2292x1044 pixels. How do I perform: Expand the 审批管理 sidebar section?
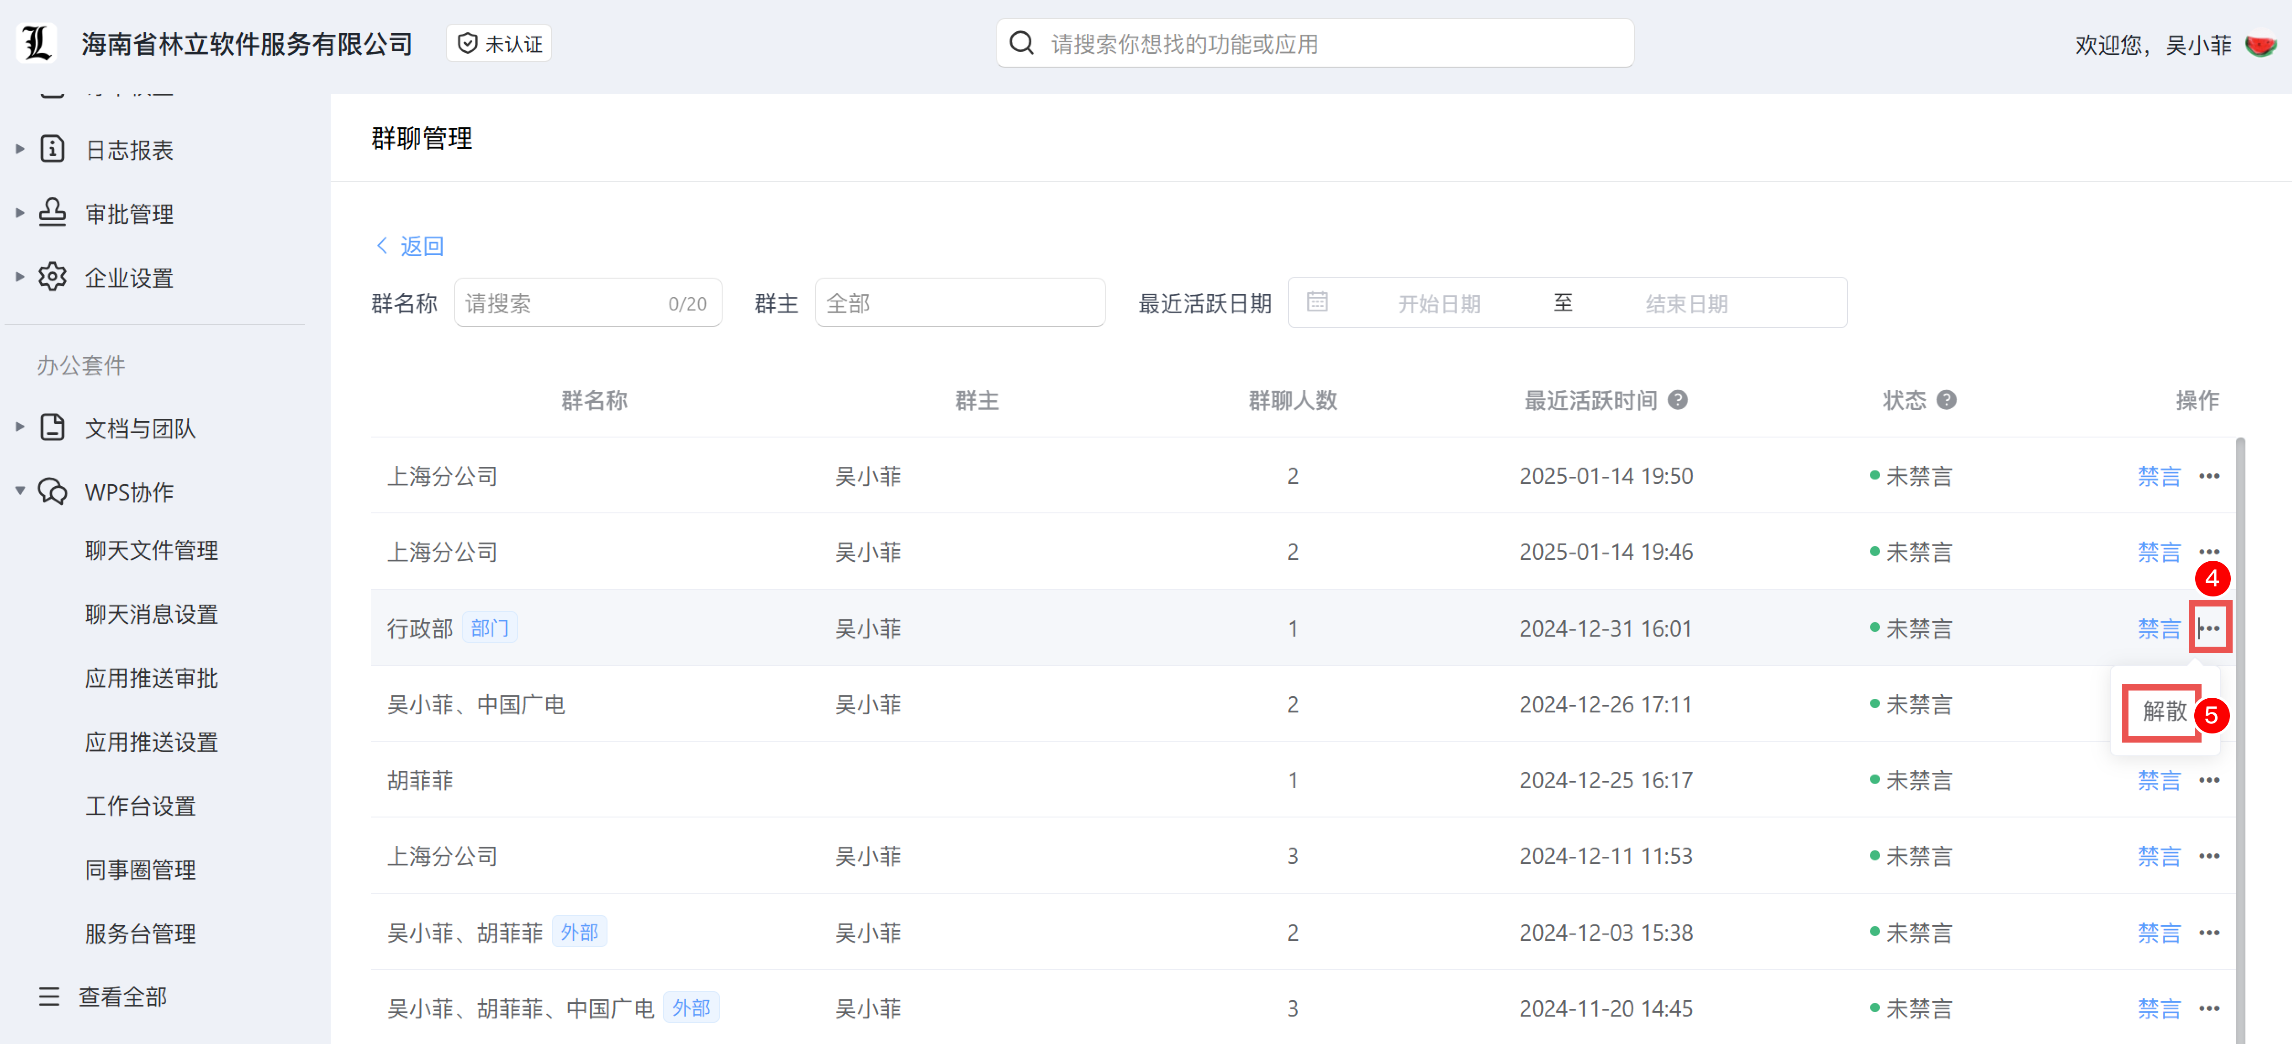coord(129,213)
